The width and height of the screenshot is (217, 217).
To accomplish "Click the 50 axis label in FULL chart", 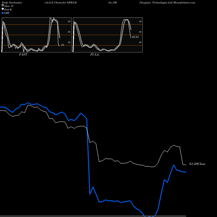I will (140, 32).
